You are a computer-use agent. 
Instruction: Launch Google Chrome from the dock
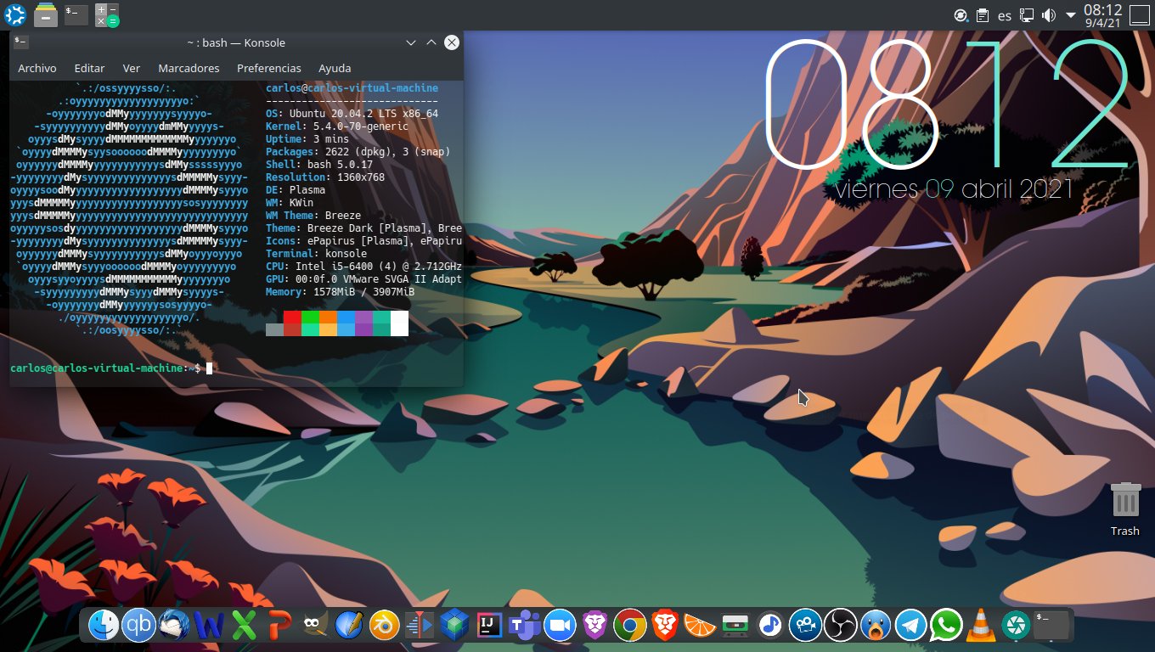point(629,626)
